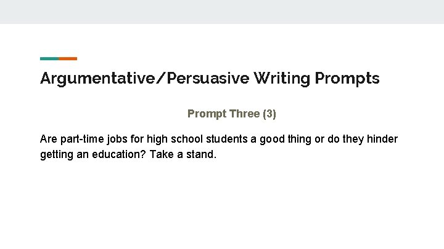Click the teal accent bar segment
The width and height of the screenshot is (444, 249).
coord(49,59)
